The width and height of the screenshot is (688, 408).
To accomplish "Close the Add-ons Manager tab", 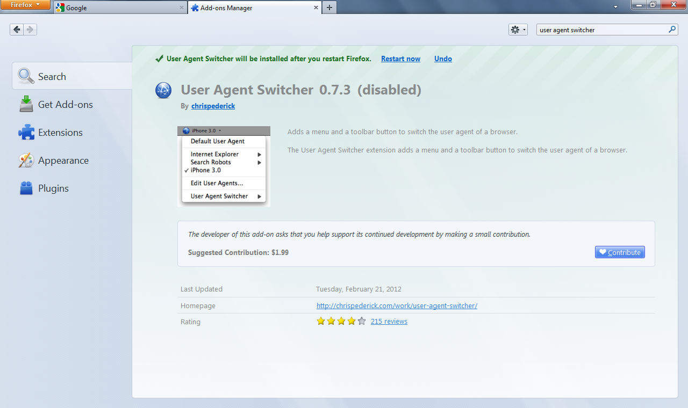I will [316, 8].
